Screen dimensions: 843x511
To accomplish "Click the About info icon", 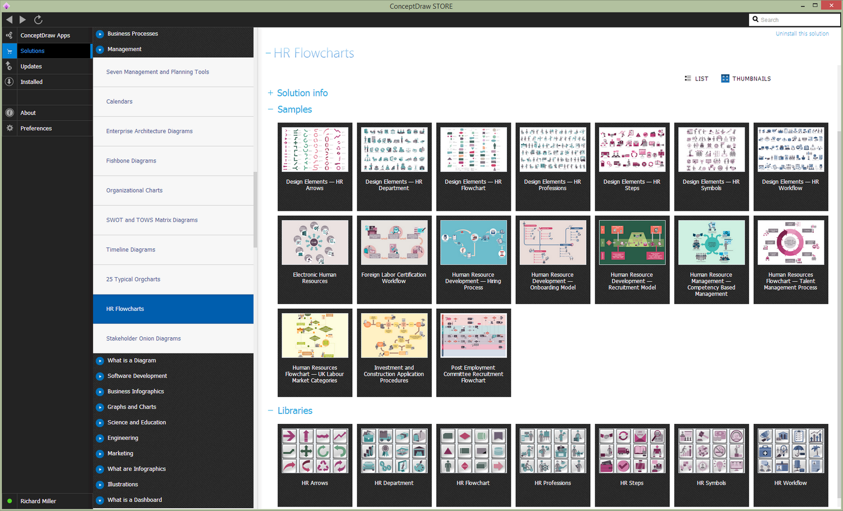I will point(10,113).
